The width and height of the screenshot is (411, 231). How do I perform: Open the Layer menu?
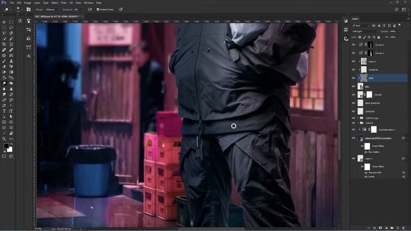37,3
